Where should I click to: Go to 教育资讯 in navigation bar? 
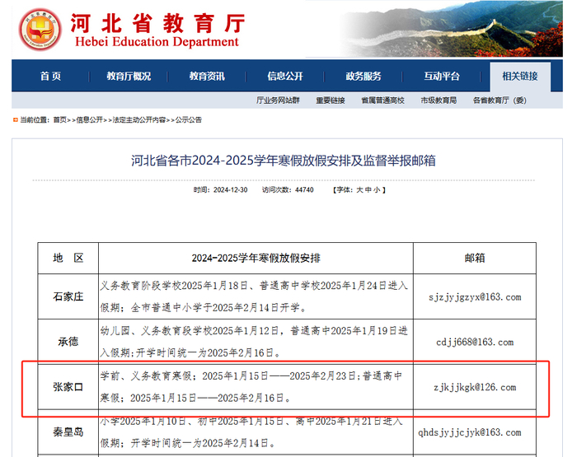207,77
